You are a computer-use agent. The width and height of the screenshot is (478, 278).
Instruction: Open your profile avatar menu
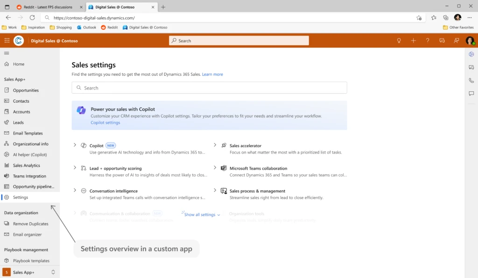point(471,41)
